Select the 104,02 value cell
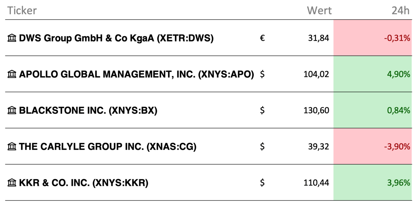419x208 pixels. coord(316,74)
